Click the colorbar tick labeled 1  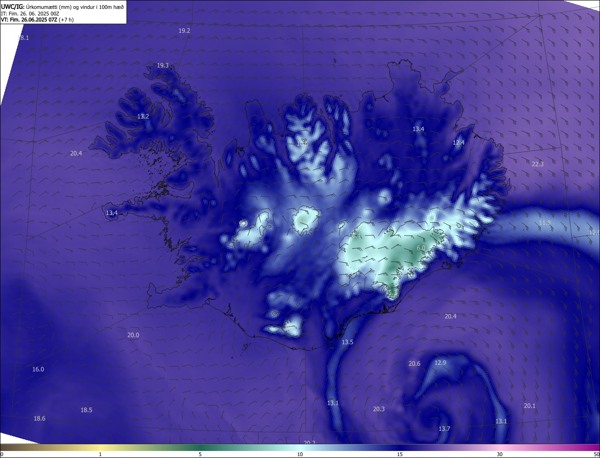(x=100, y=455)
